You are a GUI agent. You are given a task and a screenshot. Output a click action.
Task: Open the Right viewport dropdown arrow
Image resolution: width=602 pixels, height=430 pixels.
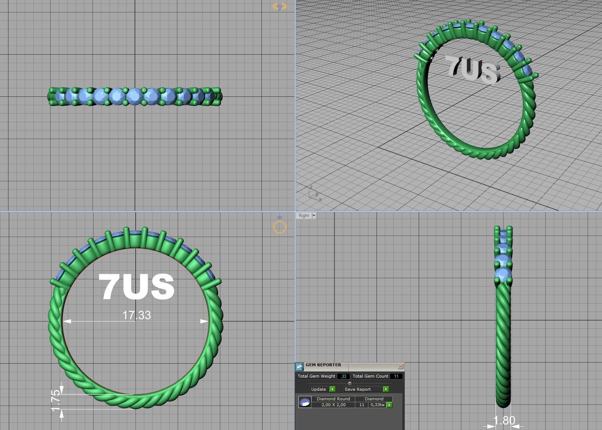tap(313, 216)
